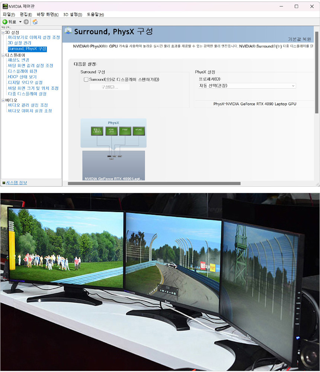Viewport: 320px width, 372px height.
Task: Select the AP240Z display in the PhysX diagram
Action: (139, 131)
